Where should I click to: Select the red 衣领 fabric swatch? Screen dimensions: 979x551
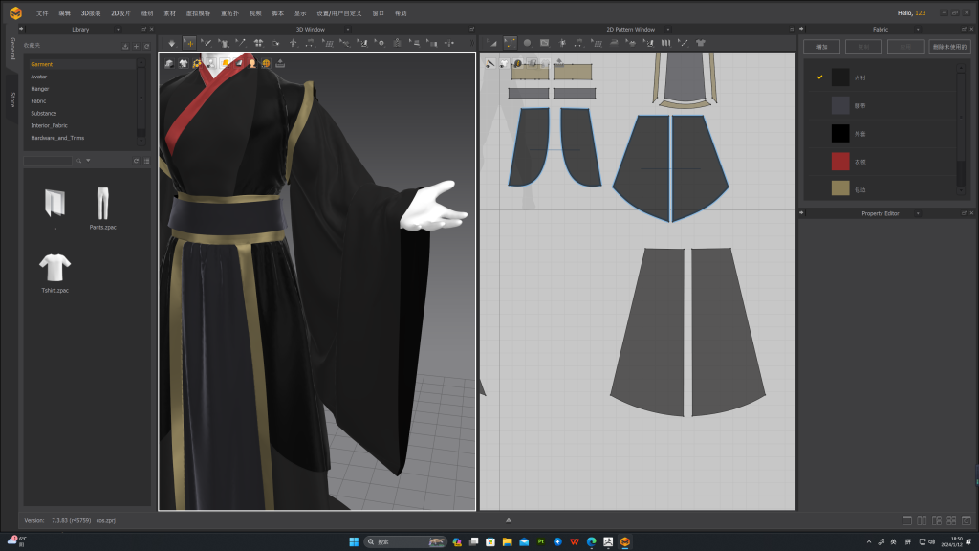(840, 161)
